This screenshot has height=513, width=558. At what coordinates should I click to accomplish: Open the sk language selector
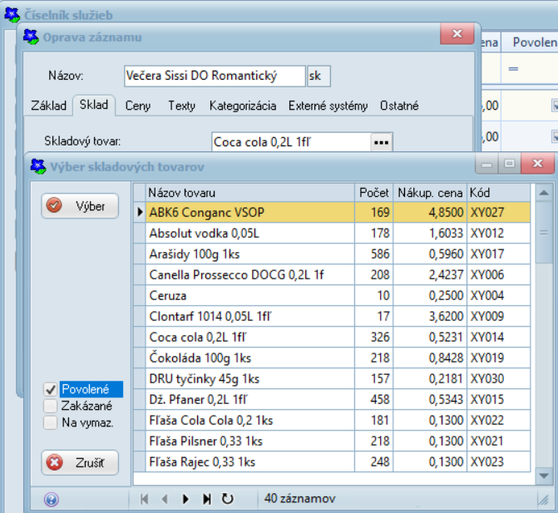click(x=319, y=76)
